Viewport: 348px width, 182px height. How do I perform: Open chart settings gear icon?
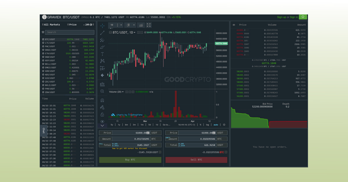pyautogui.click(x=224, y=125)
